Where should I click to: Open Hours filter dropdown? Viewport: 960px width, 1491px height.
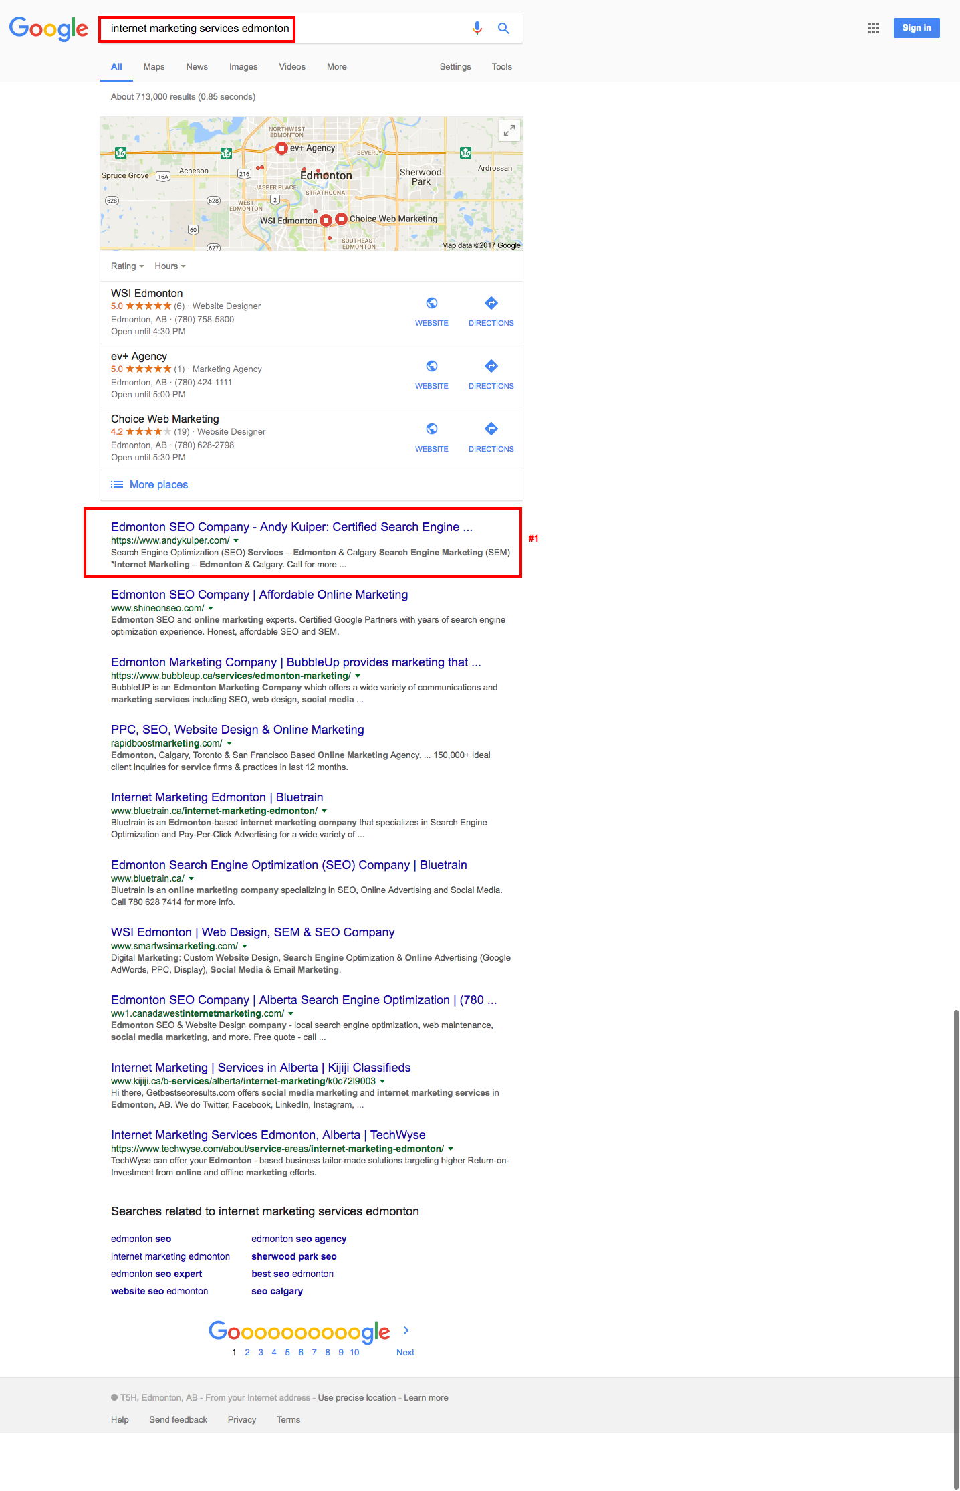coord(170,266)
